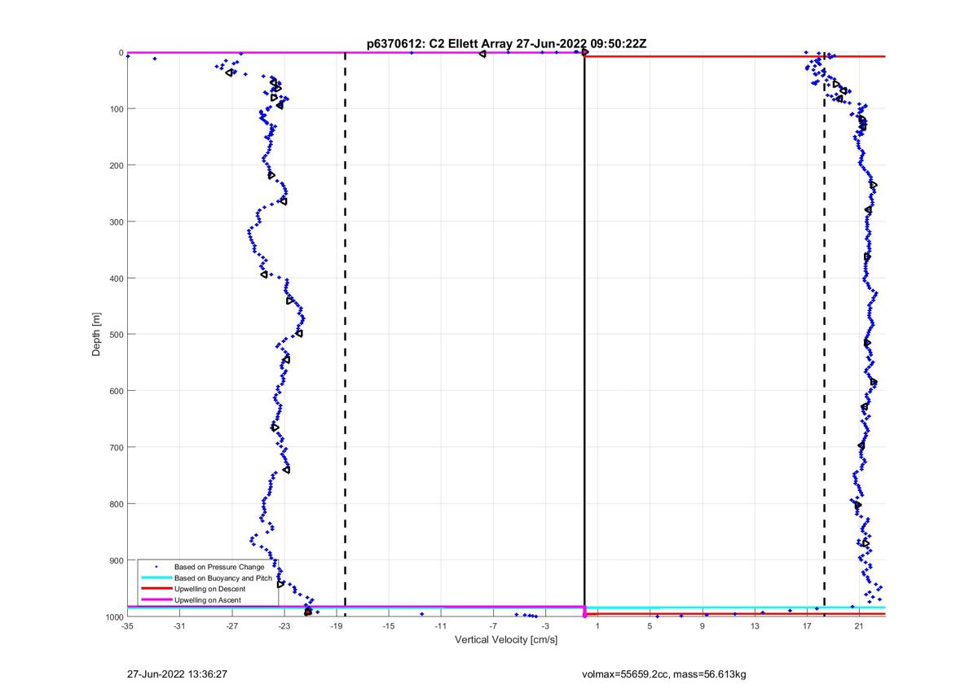Click legend entry 'Upwelling on Descent'
Image resolution: width=978 pixels, height=693 pixels.
210,589
